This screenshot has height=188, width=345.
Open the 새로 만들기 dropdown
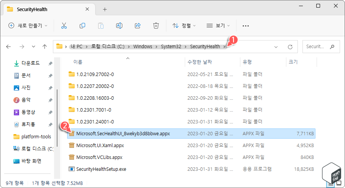pyautogui.click(x=28, y=26)
